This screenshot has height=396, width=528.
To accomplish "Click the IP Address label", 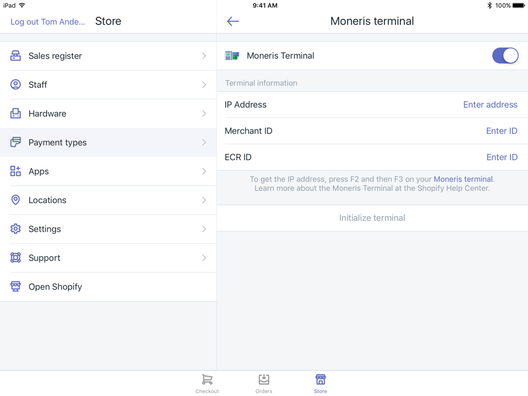I will point(245,105).
